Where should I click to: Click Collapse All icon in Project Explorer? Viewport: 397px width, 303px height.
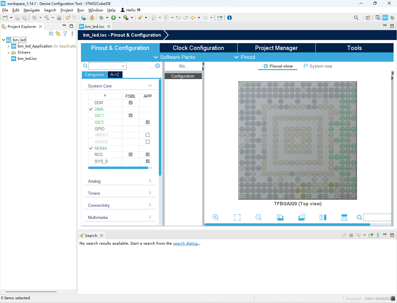pos(51,33)
